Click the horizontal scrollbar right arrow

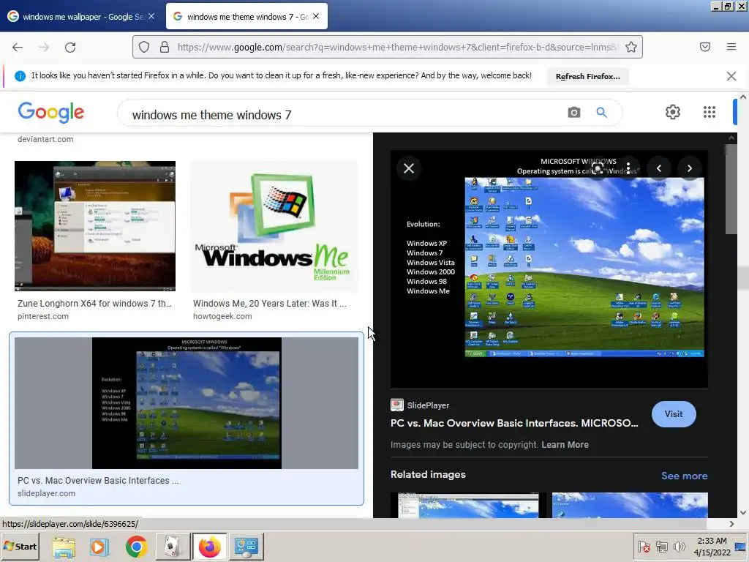pos(731,524)
